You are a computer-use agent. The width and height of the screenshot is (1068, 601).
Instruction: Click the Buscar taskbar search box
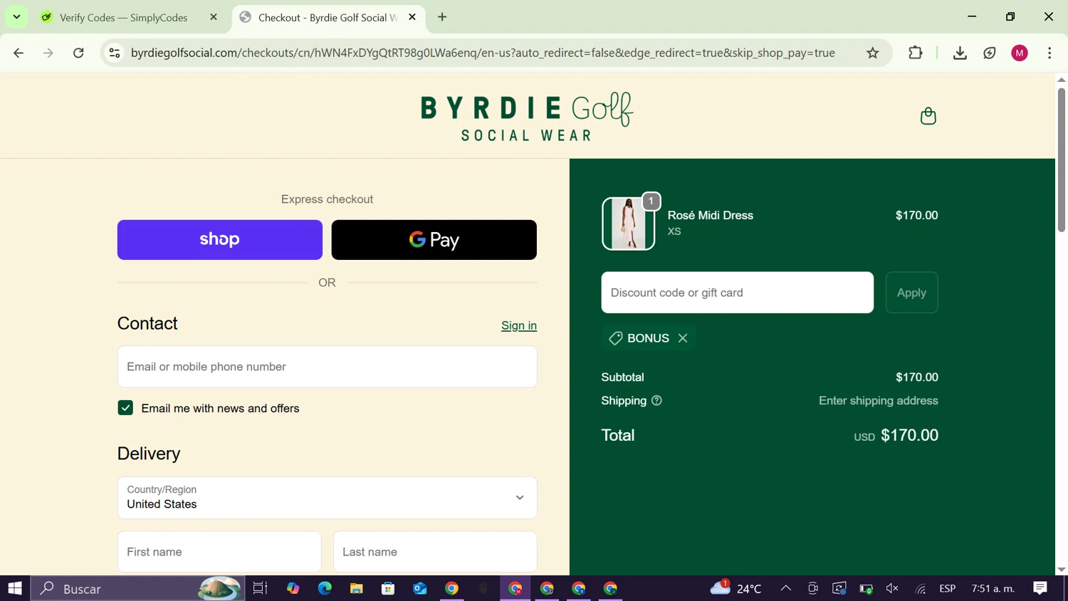(137, 588)
